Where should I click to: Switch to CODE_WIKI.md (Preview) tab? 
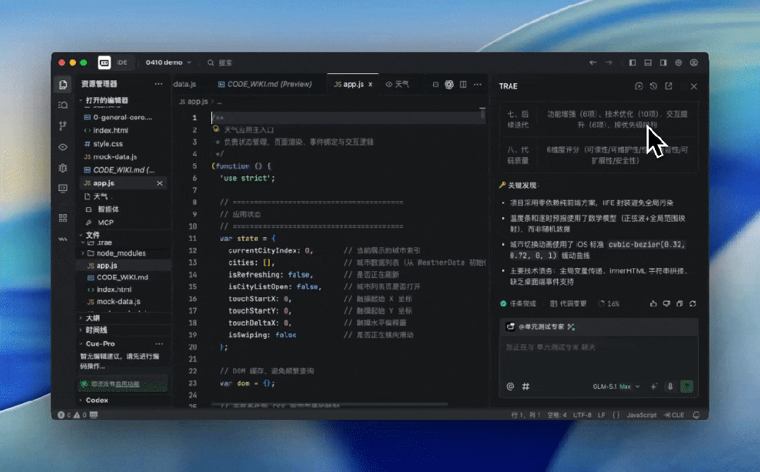264,84
